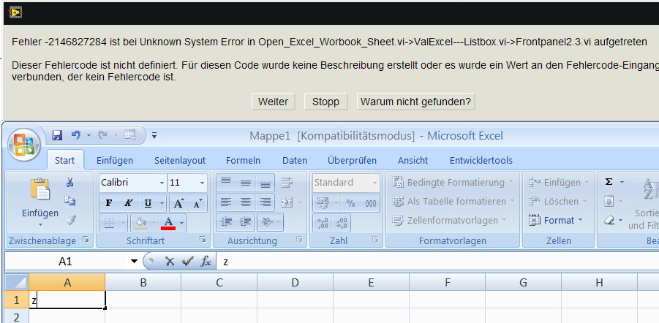
Task: Click the Office button orb
Action: point(23,145)
